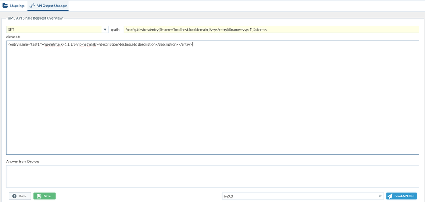Click the first underlined 'ip-netmask' word
This screenshot has height=202, width=425.
pos(54,44)
